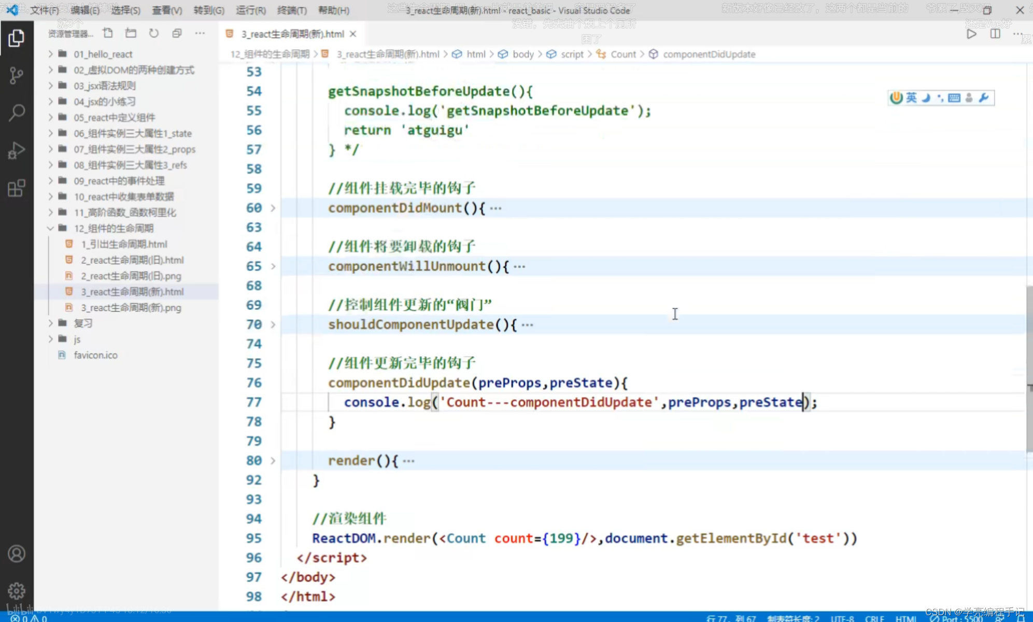Unfold shouldComponentUpdate at line 70
Screen dimensions: 1033x622
[x=273, y=324]
